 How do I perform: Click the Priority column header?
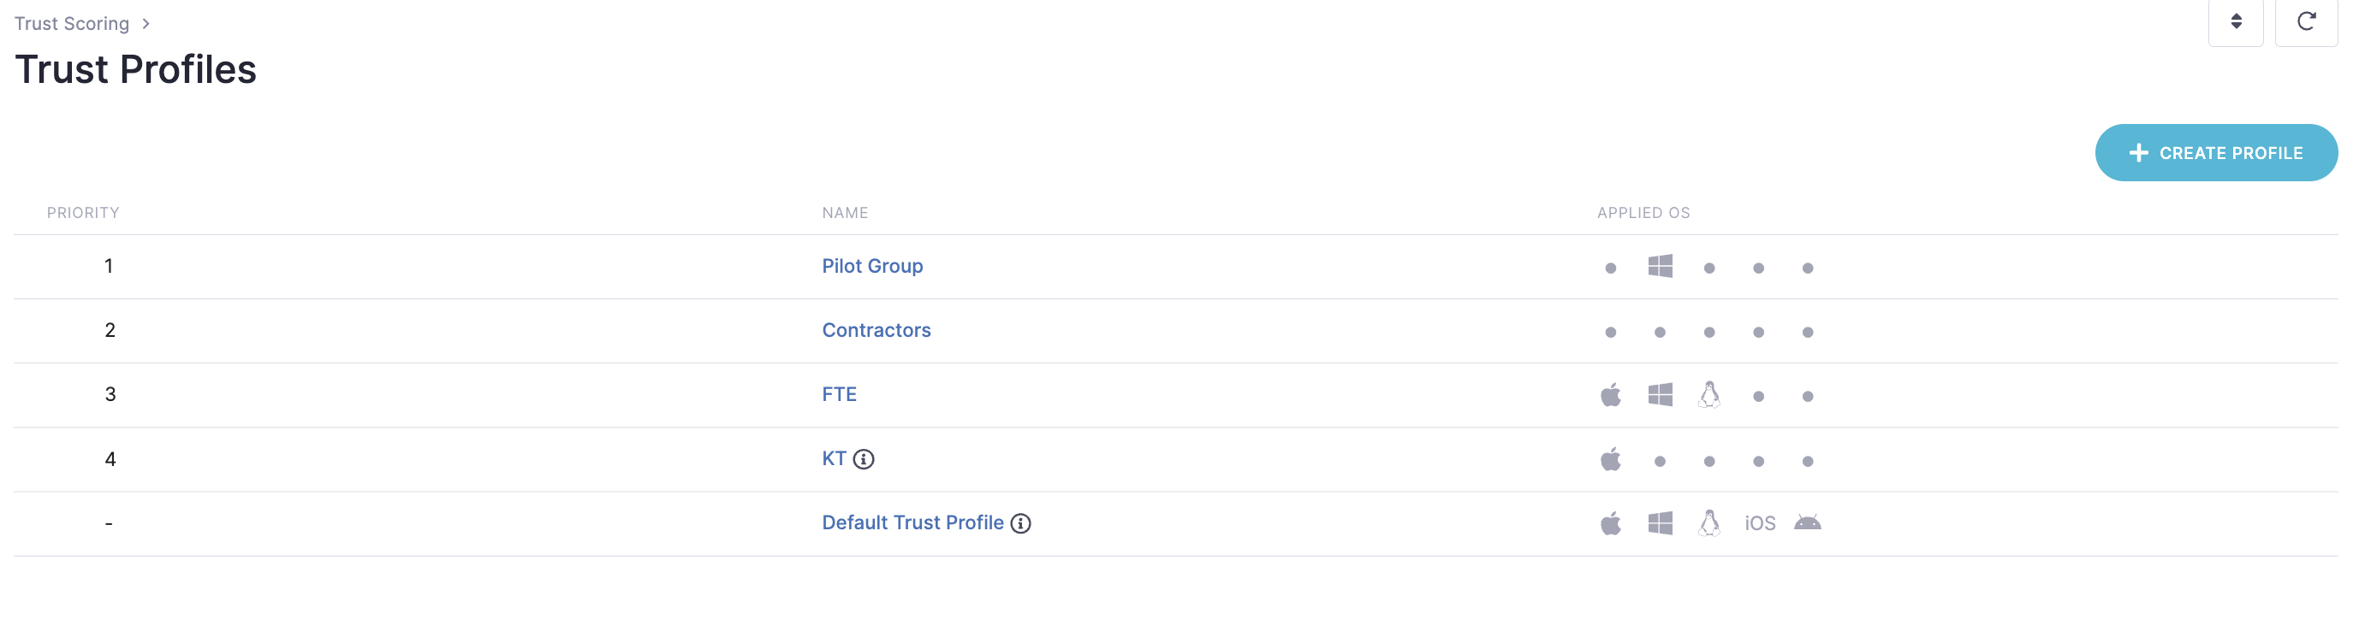83,213
